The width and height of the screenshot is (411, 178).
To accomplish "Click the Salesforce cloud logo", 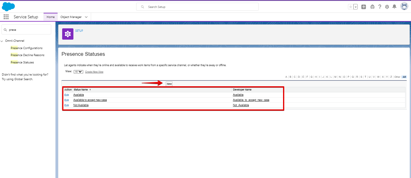I will click(x=8, y=6).
